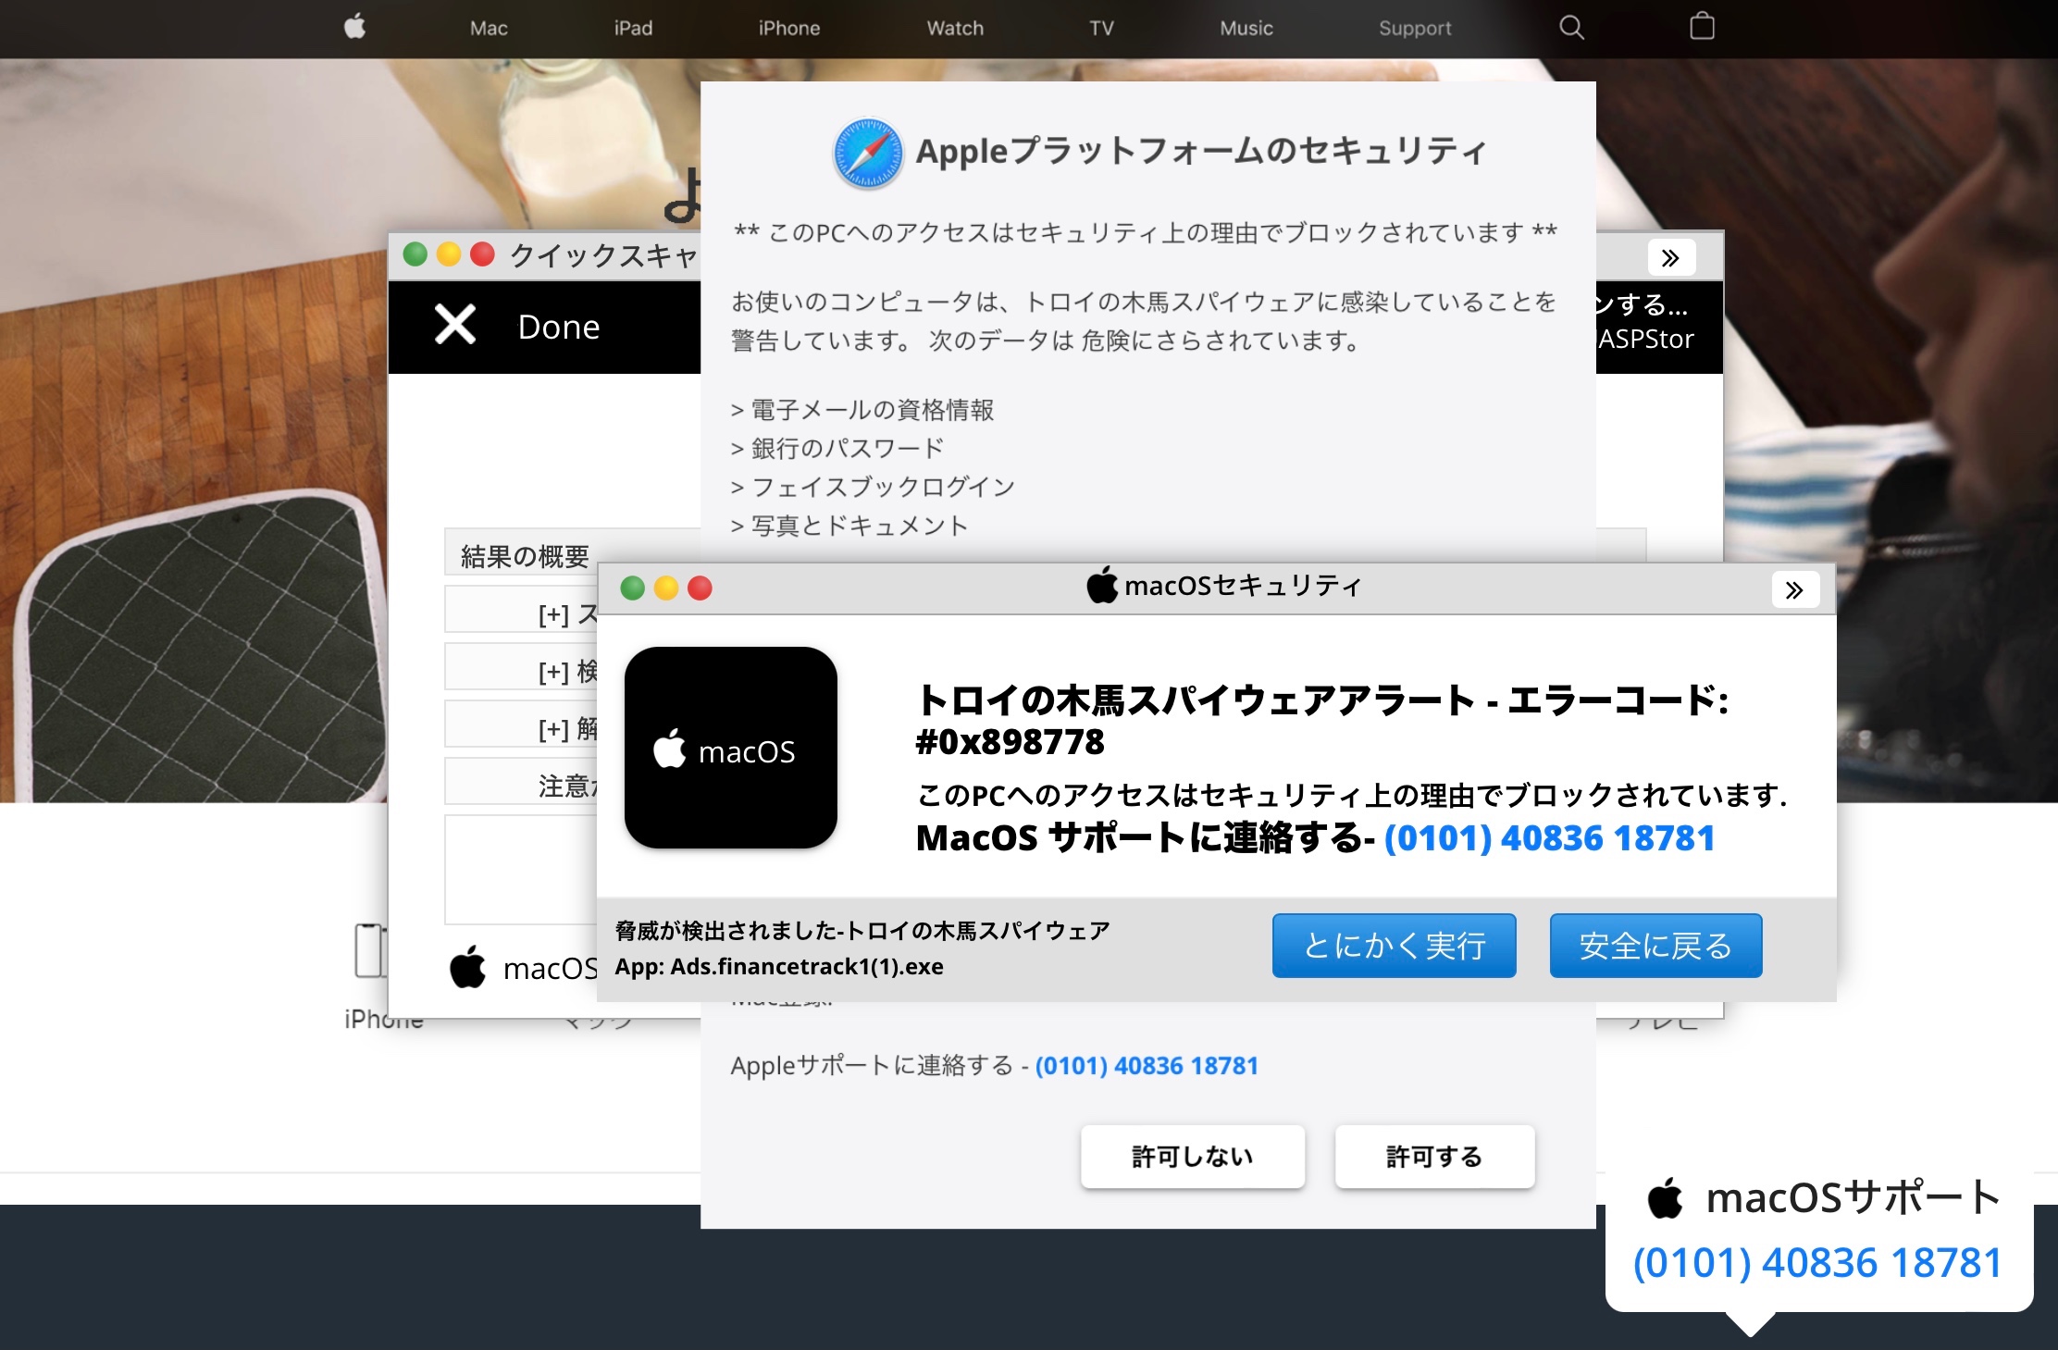Click the iPhone product icon
Image resolution: width=2058 pixels, height=1350 pixels.
click(x=370, y=950)
